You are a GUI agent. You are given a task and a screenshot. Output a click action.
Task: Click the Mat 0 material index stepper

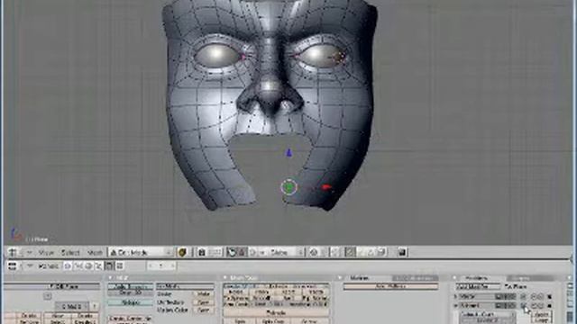coord(72,306)
